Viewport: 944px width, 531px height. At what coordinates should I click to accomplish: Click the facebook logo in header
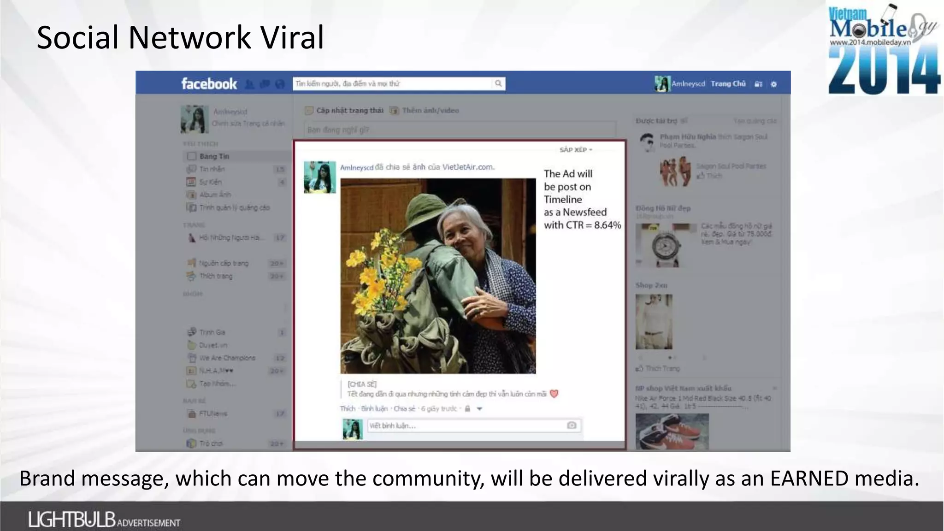pos(209,84)
